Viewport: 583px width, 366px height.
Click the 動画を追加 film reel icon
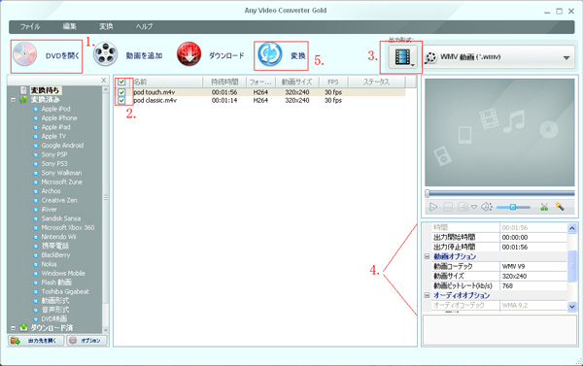(x=105, y=54)
